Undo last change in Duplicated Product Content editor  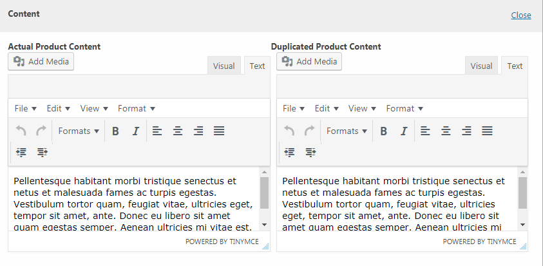pyautogui.click(x=289, y=131)
